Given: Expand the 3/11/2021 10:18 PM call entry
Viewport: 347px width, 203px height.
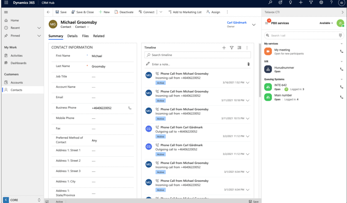Looking at the screenshot, I should [248, 100].
